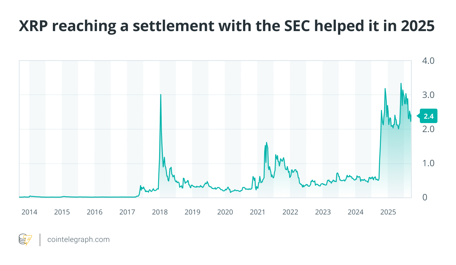This screenshot has height=265, width=456.
Task: Click the 2014 year label
Action: tap(29, 212)
